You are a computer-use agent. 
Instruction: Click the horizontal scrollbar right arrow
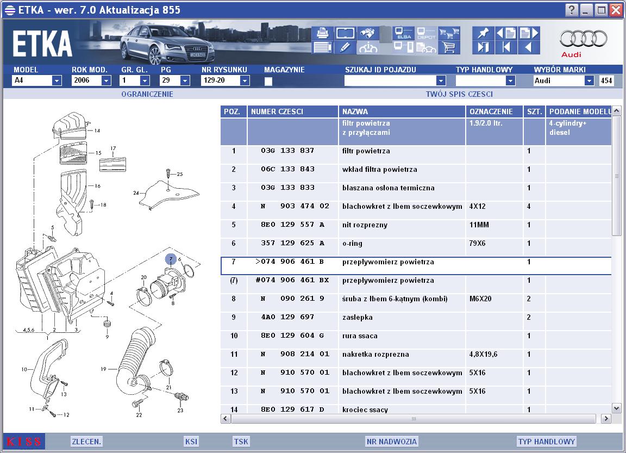606,419
